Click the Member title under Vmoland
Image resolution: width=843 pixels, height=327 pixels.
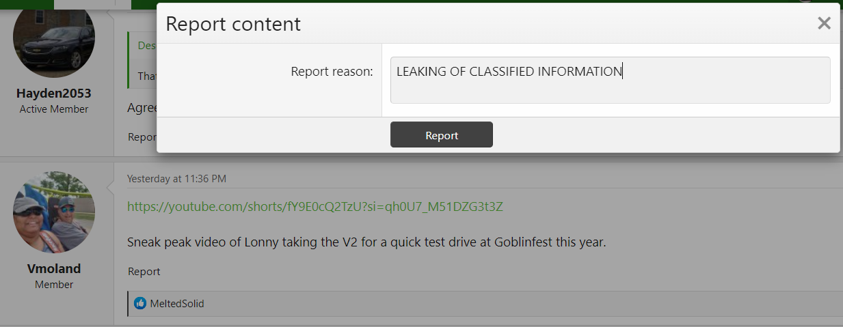(54, 285)
